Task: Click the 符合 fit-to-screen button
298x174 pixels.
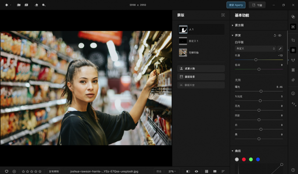Action: click(x=159, y=171)
